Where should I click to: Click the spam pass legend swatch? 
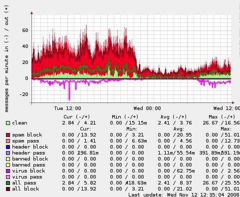coord(8,141)
